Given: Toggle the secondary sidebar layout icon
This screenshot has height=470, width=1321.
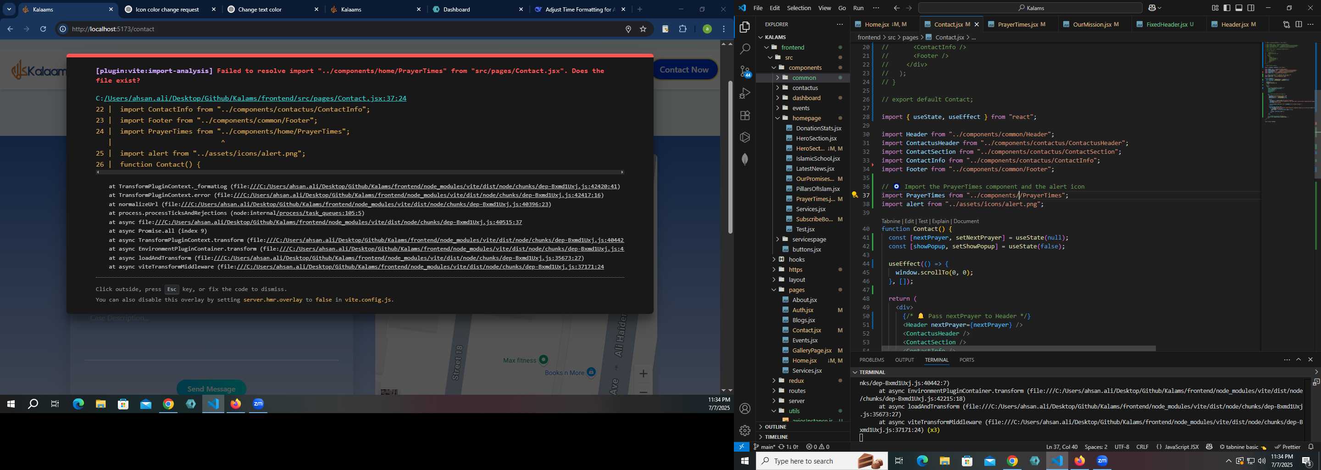Looking at the screenshot, I should coord(1251,8).
